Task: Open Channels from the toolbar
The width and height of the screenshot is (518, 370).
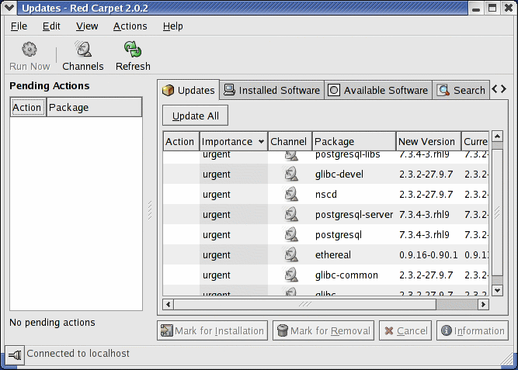Action: click(82, 56)
